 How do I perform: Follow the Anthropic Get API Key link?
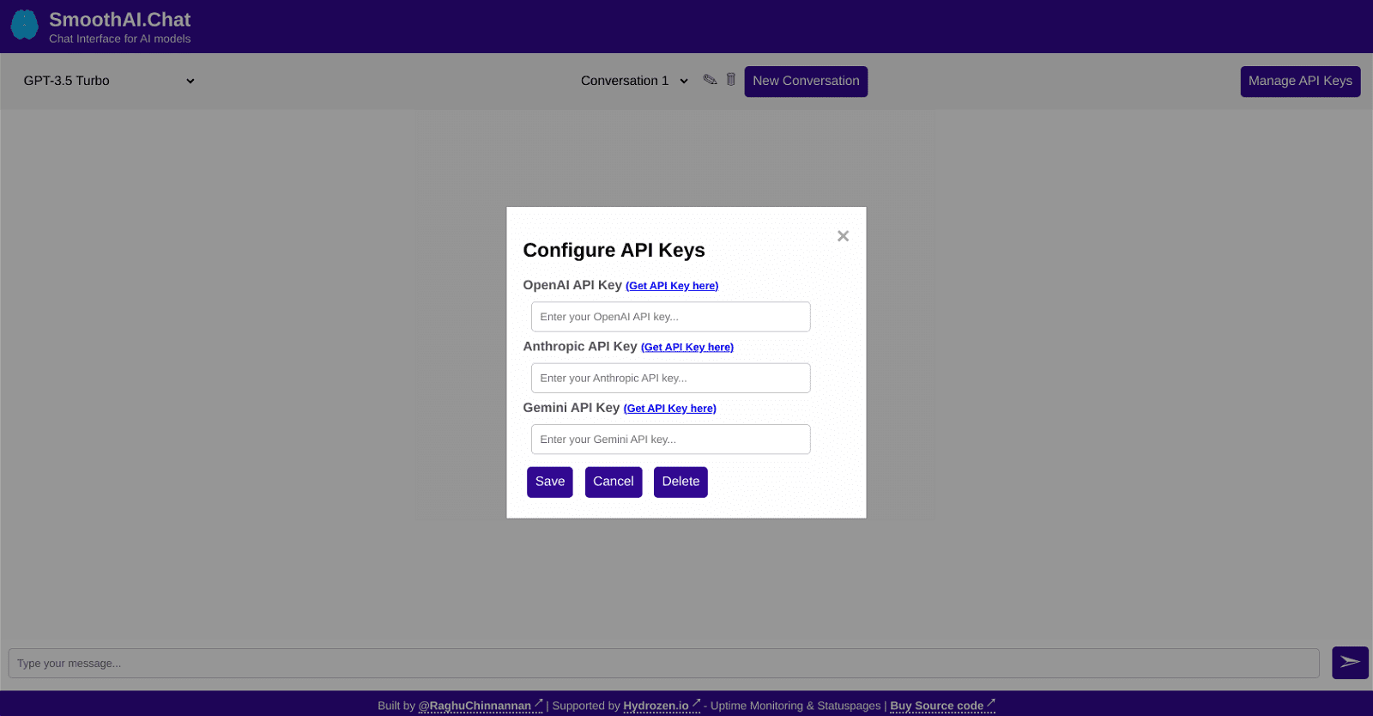click(x=686, y=348)
